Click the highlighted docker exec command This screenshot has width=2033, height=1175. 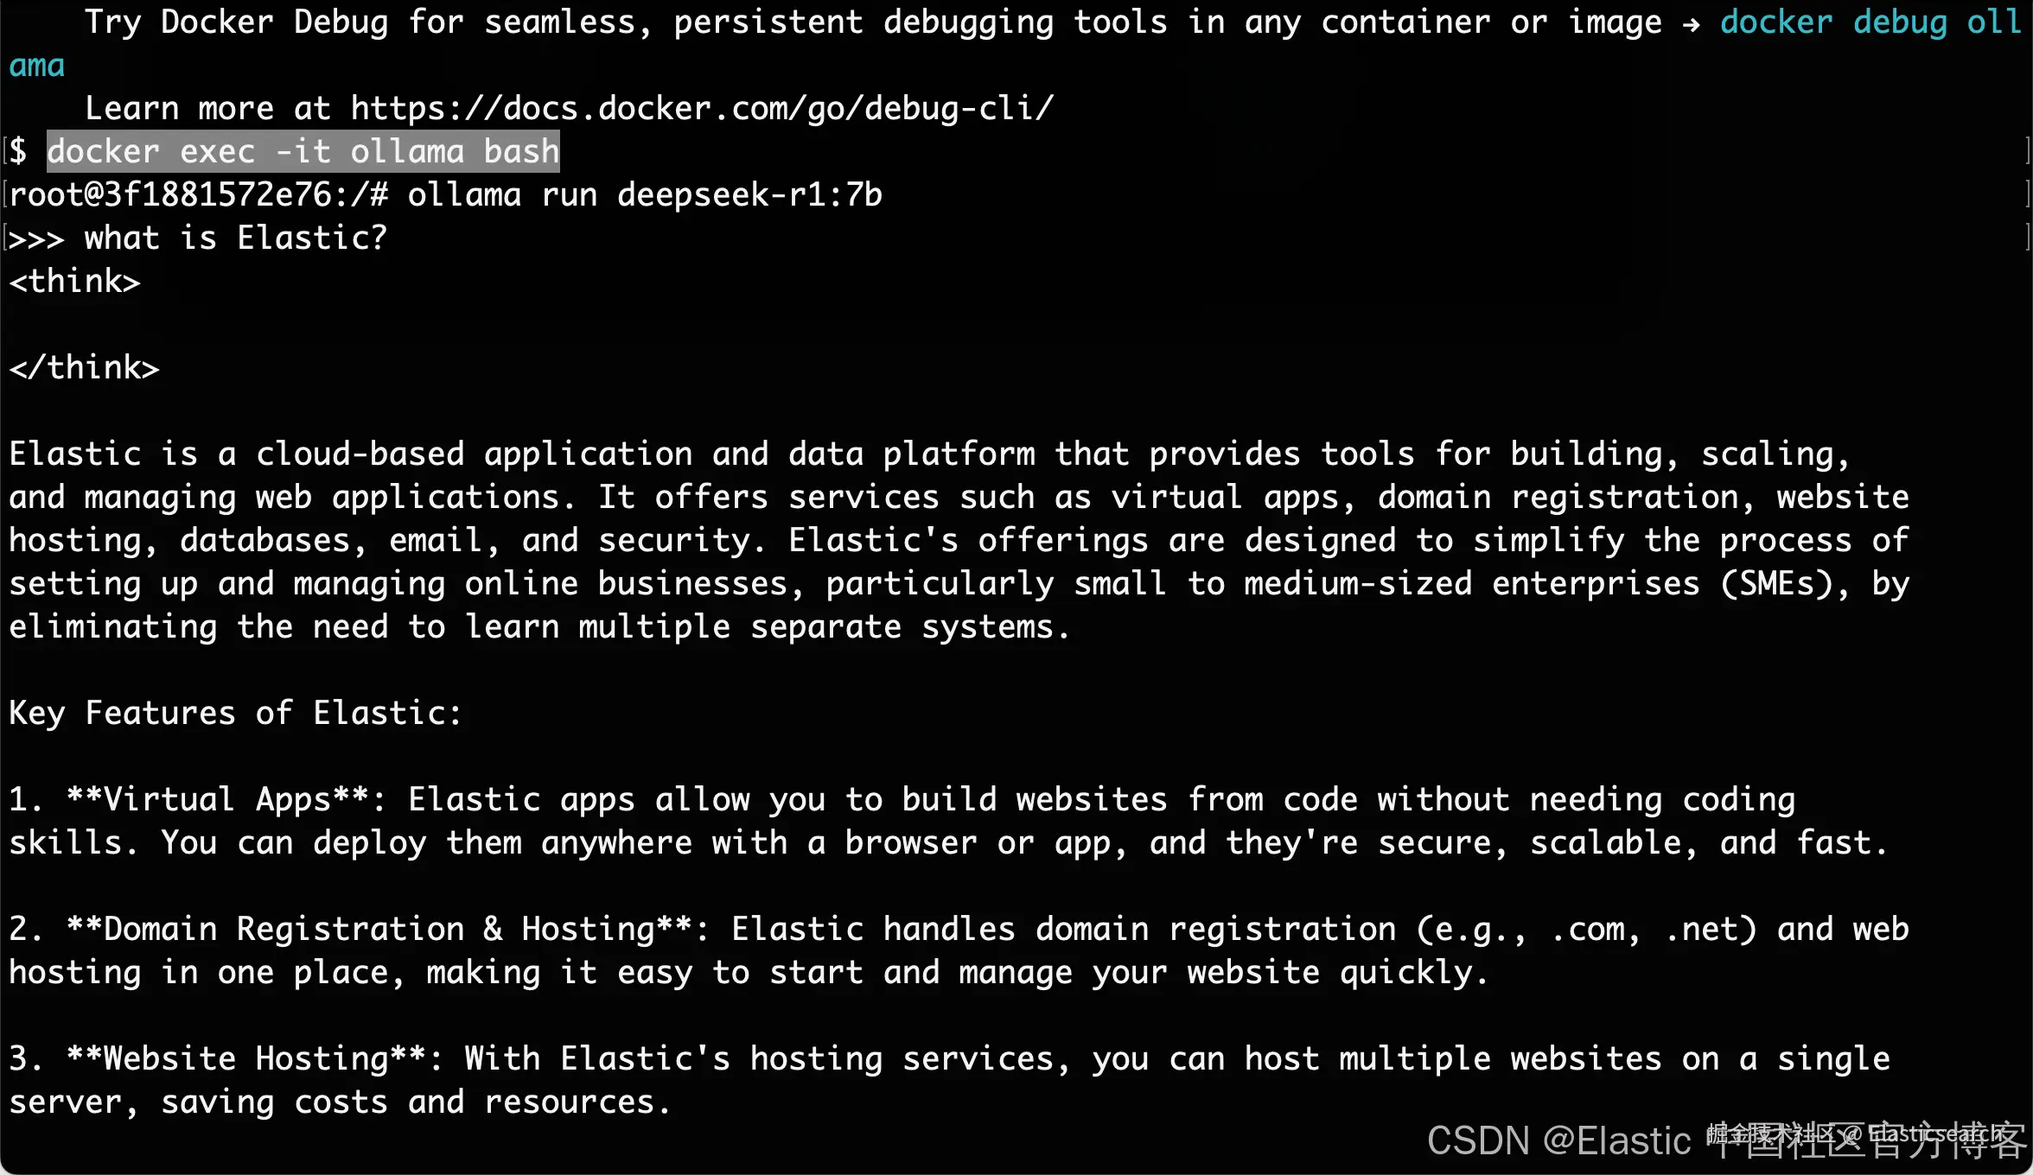tap(303, 152)
